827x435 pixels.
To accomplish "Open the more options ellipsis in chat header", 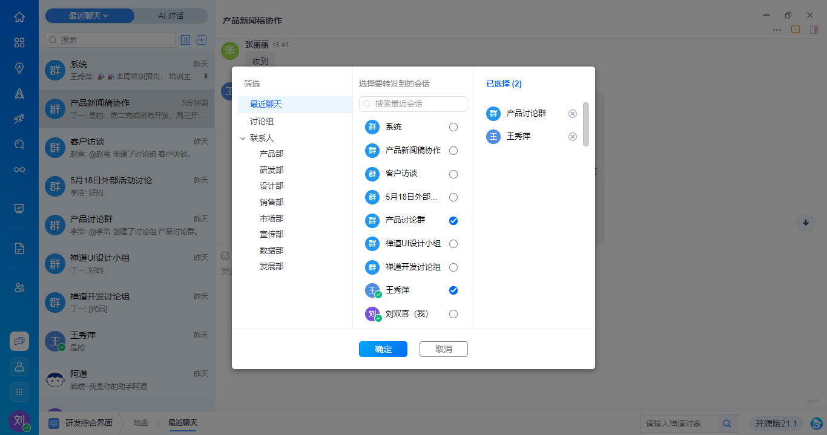I will [777, 30].
